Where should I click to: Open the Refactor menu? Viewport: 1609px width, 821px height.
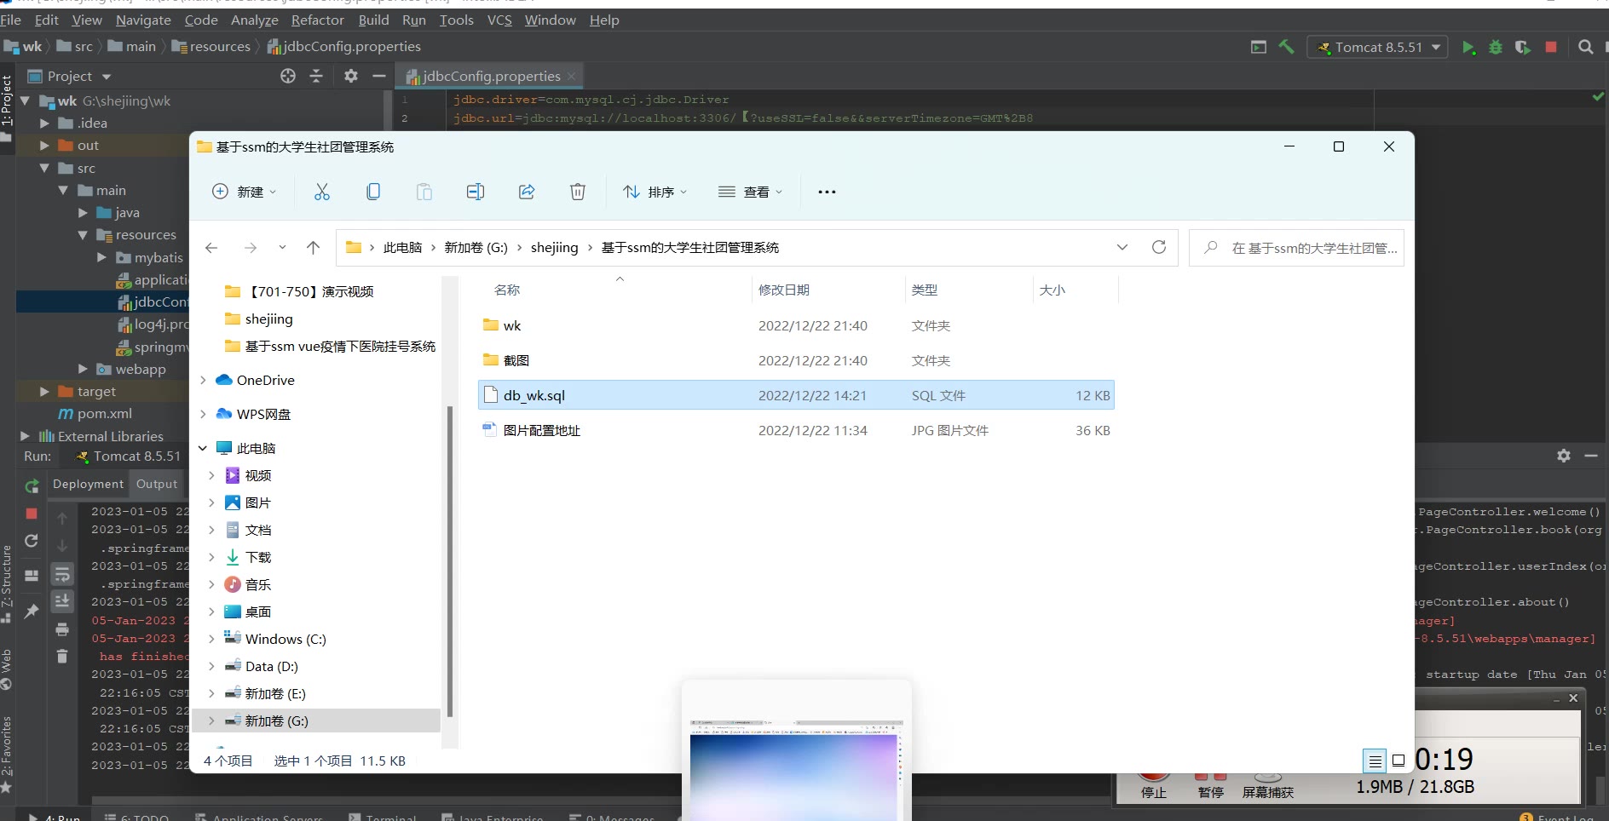[x=317, y=20]
